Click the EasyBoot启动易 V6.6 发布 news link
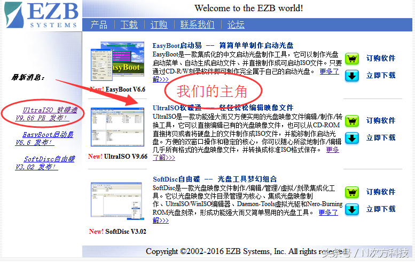This screenshot has height=262, width=415. (x=44, y=138)
